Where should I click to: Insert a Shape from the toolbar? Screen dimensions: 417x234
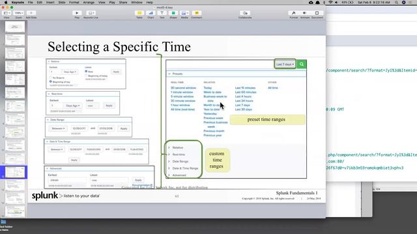173,13
